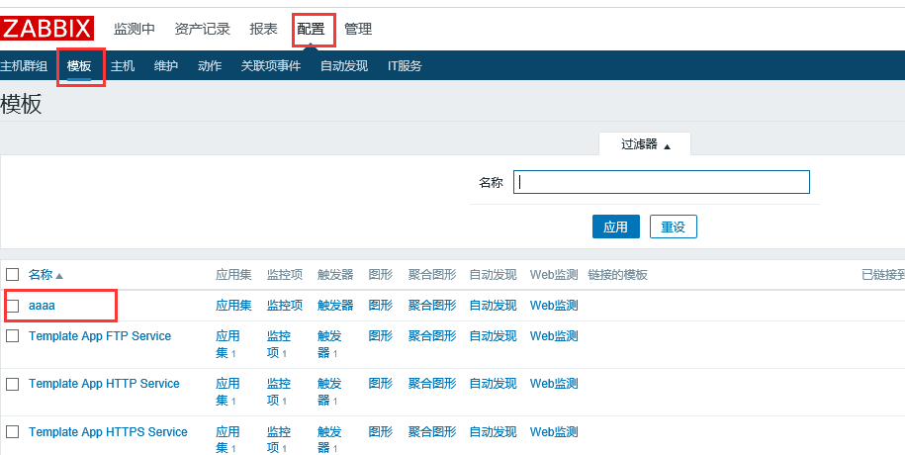
Task: Go to 模板 submenu
Action: pyautogui.click(x=79, y=66)
